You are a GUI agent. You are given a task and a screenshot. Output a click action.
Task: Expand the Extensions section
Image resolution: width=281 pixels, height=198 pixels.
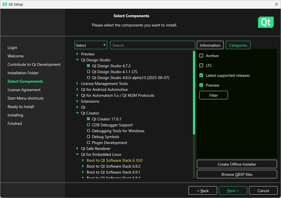[78, 101]
